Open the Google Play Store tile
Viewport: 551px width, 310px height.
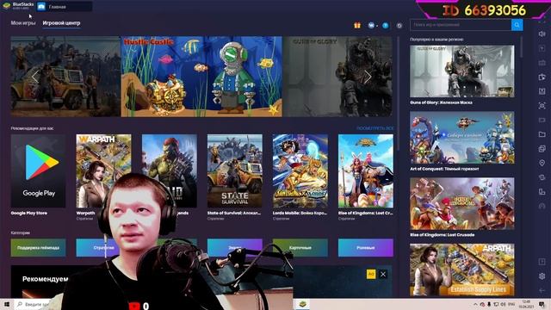coord(38,170)
